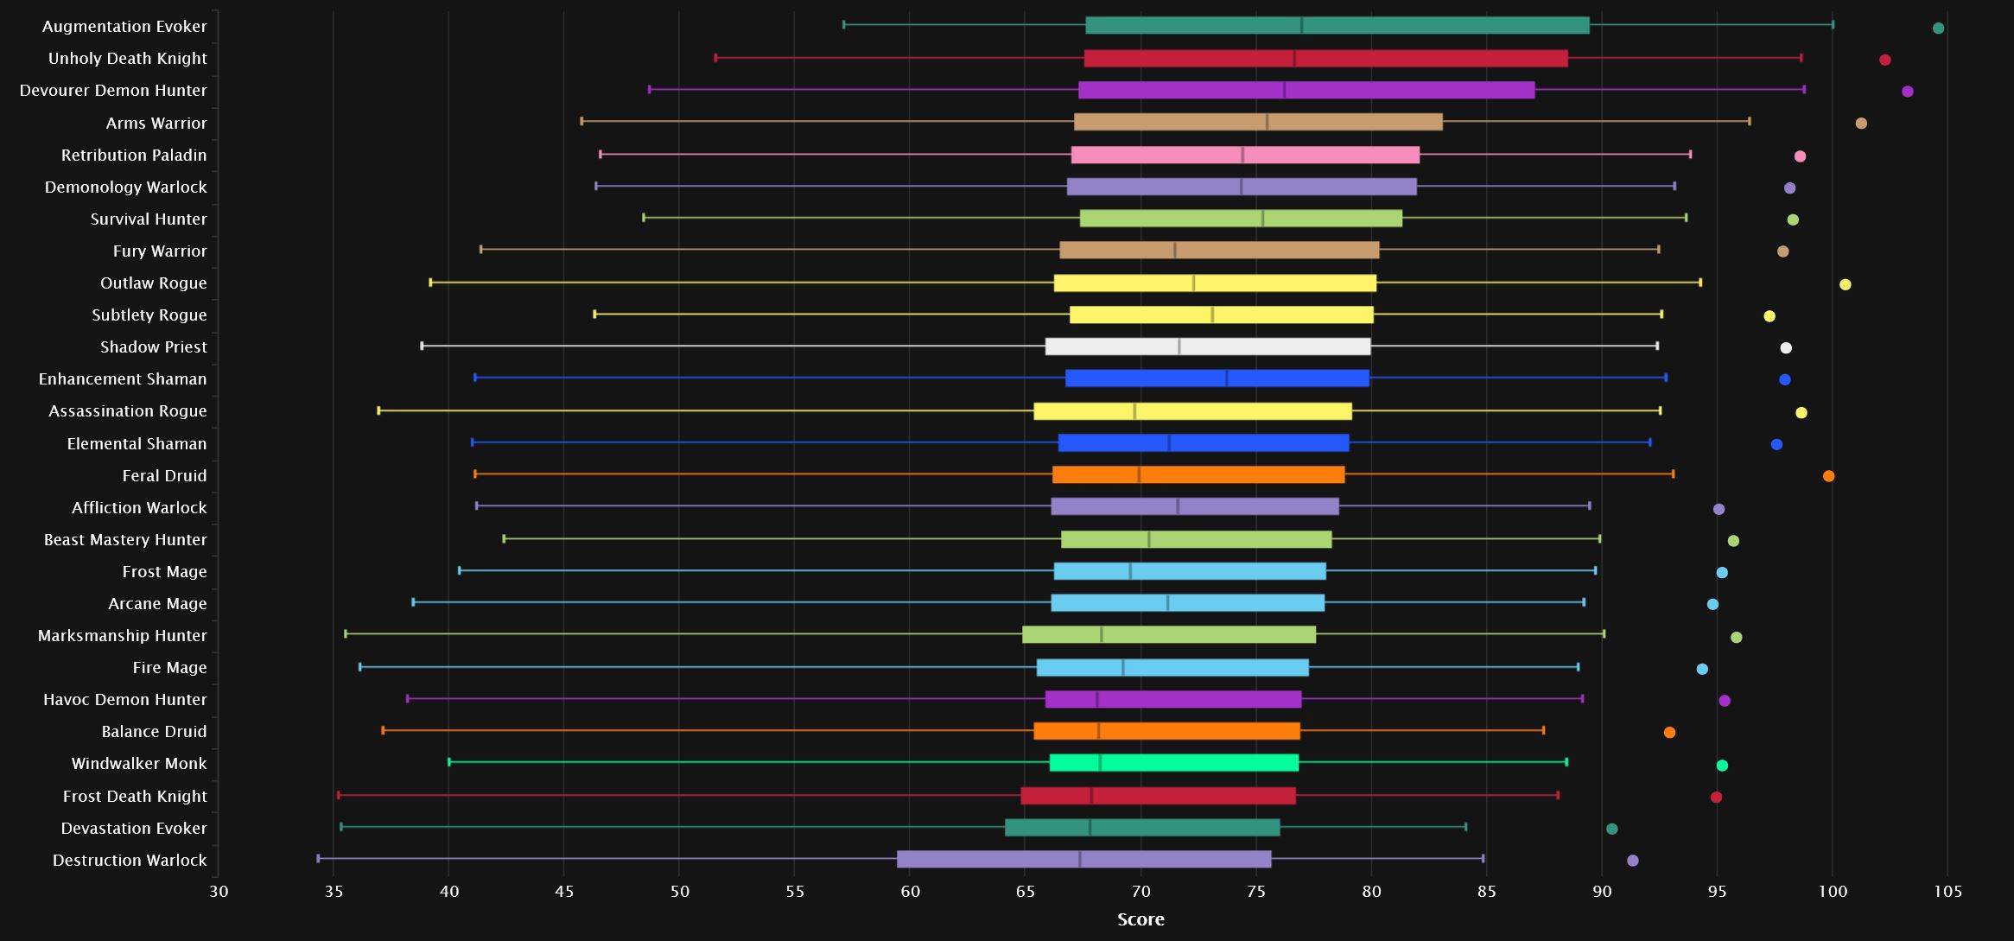
Task: Select the Arms Warrior box bar
Action: click(x=1258, y=122)
